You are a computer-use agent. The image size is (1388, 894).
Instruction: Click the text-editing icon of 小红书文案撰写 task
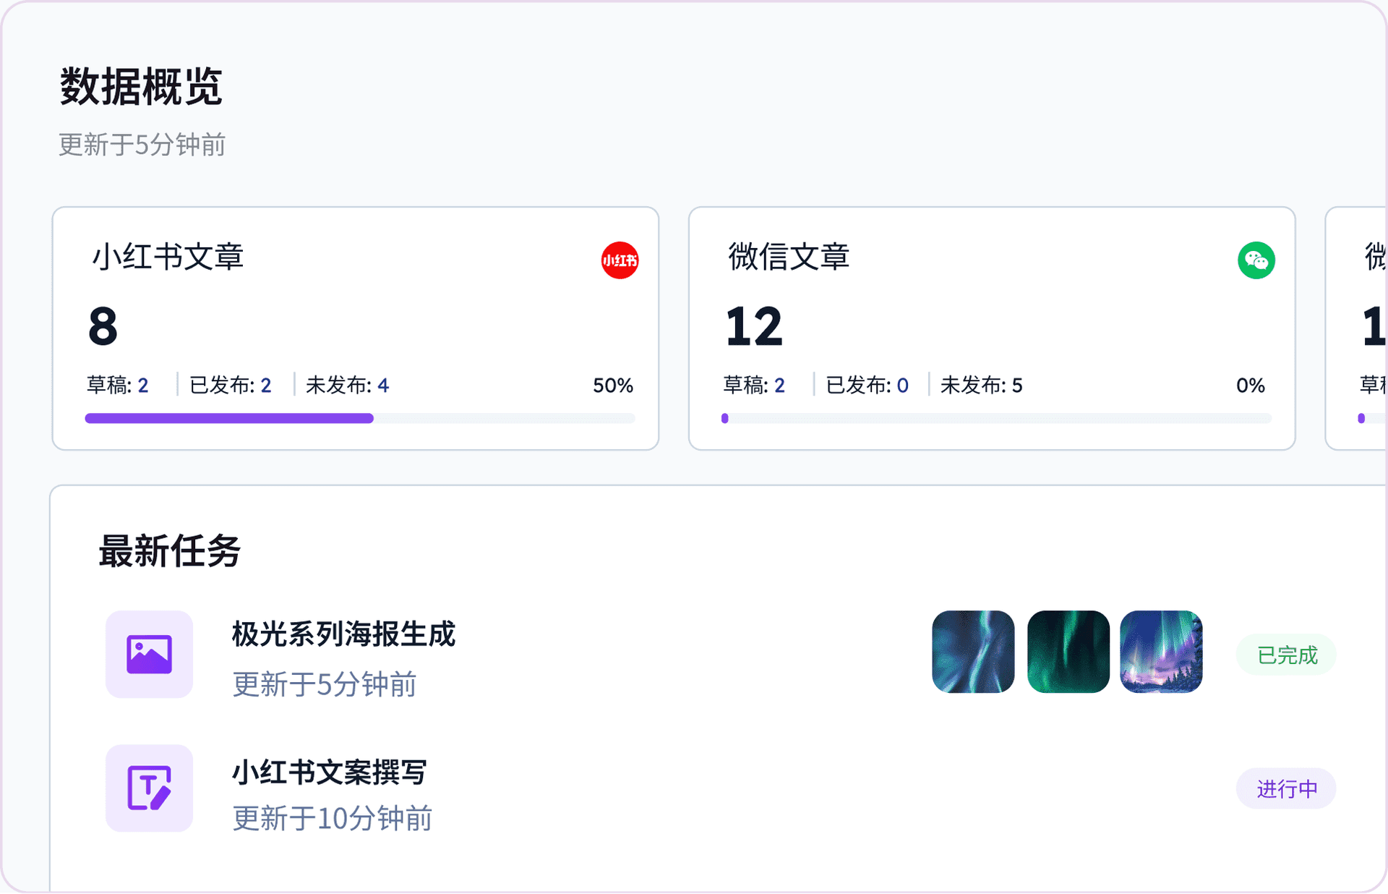(x=149, y=788)
